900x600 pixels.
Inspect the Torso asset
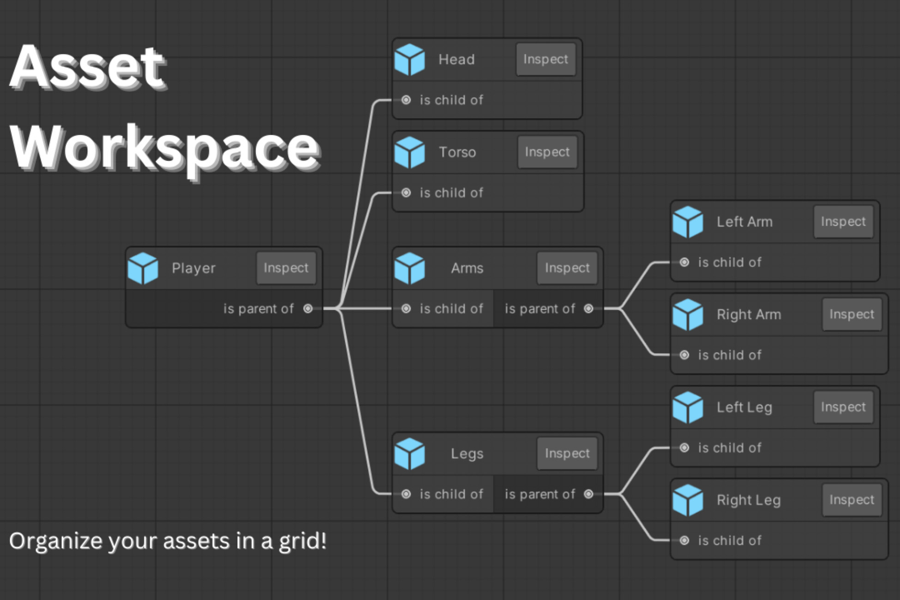(x=547, y=152)
